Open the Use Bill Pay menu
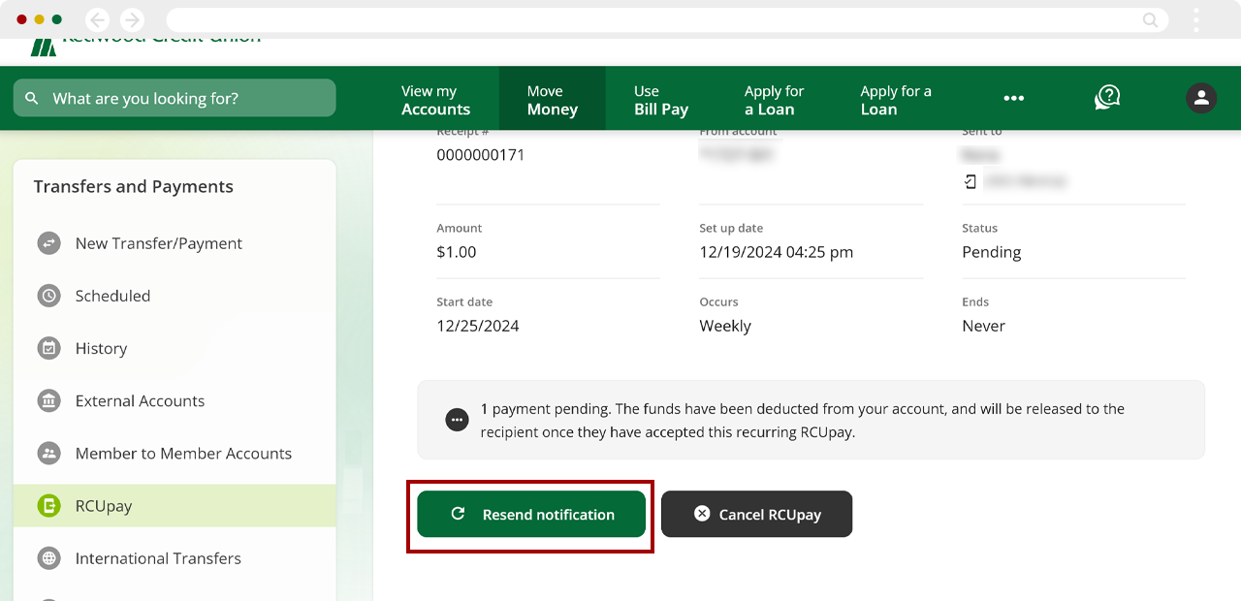Image resolution: width=1241 pixels, height=601 pixels. click(660, 100)
